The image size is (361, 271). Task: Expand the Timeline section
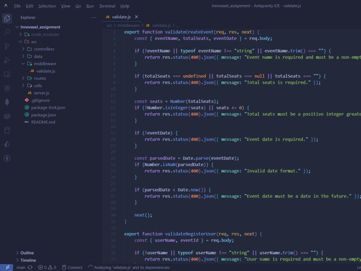pos(17,260)
